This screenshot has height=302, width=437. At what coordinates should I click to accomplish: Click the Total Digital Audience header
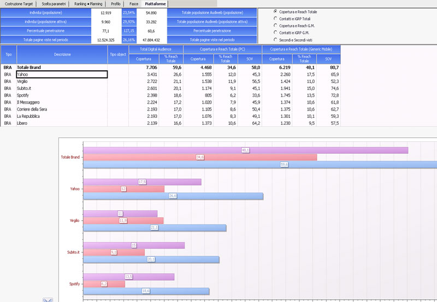(x=156, y=49)
